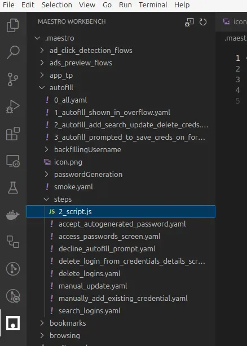This screenshot has height=346, width=247.
Task: Click the linked squares icon below Docker
Action: point(13,242)
